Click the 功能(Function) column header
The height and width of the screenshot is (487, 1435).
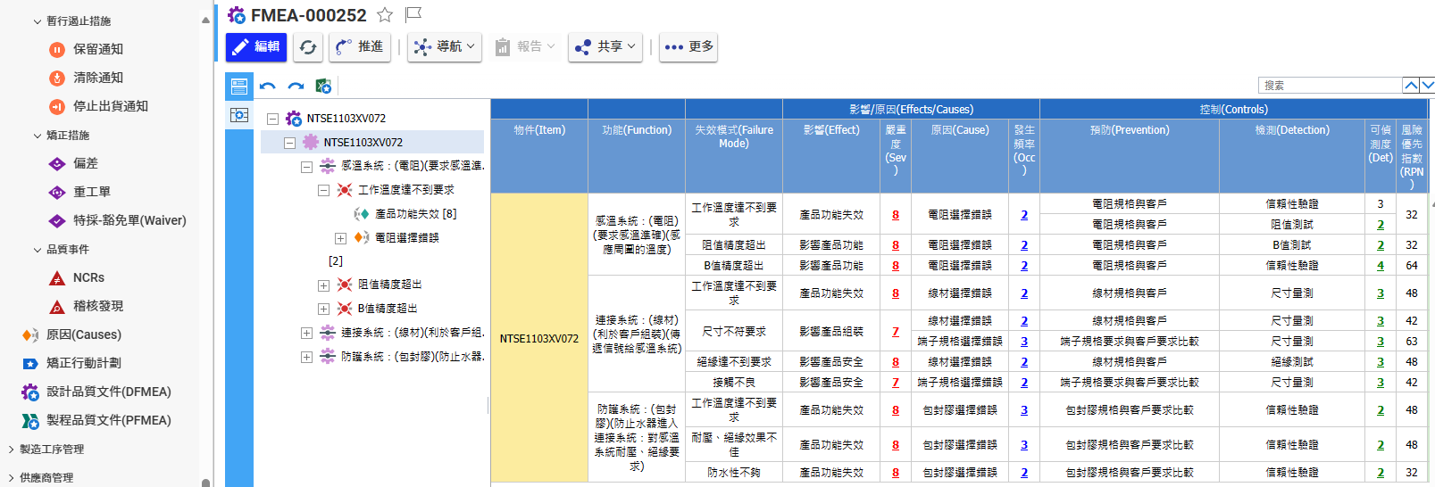pos(637,156)
